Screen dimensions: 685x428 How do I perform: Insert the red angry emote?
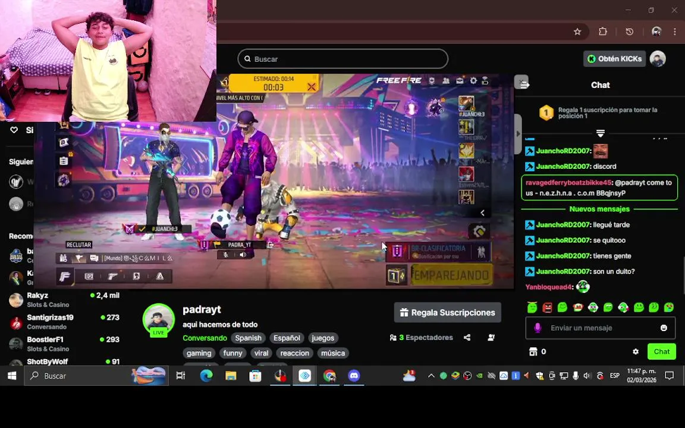point(548,307)
